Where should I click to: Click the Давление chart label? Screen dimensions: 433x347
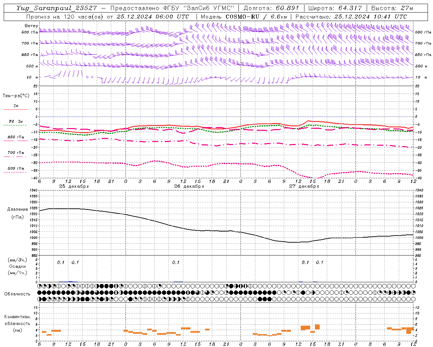(18, 209)
